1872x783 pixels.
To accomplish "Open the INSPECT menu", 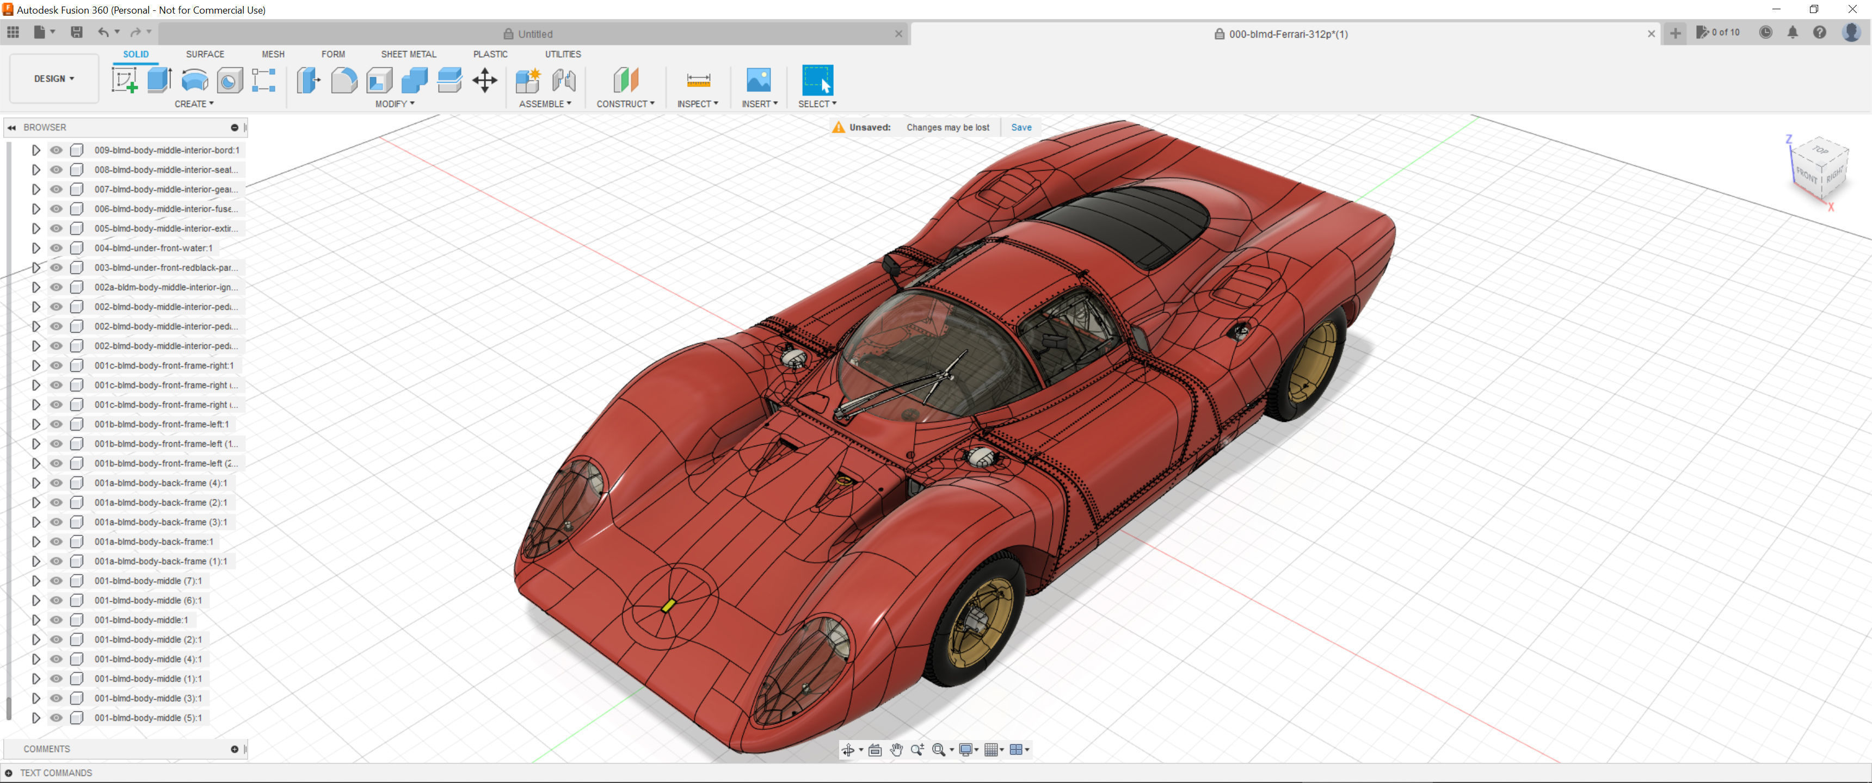I will click(x=698, y=104).
